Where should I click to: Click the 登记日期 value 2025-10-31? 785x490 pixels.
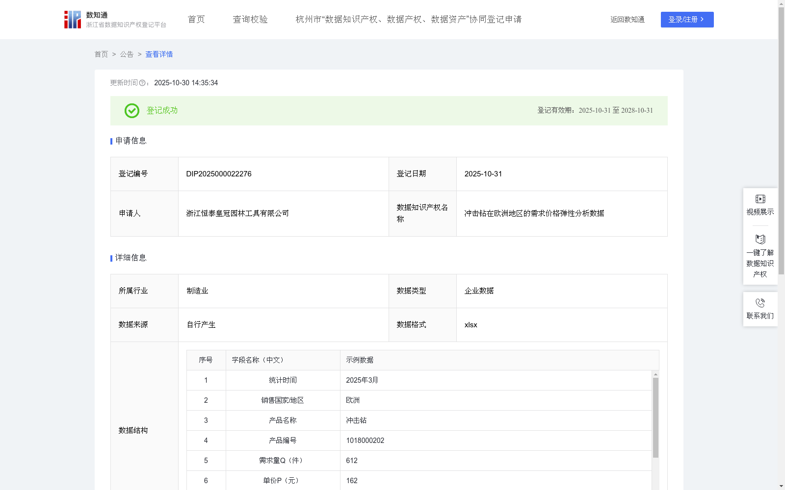(483, 174)
